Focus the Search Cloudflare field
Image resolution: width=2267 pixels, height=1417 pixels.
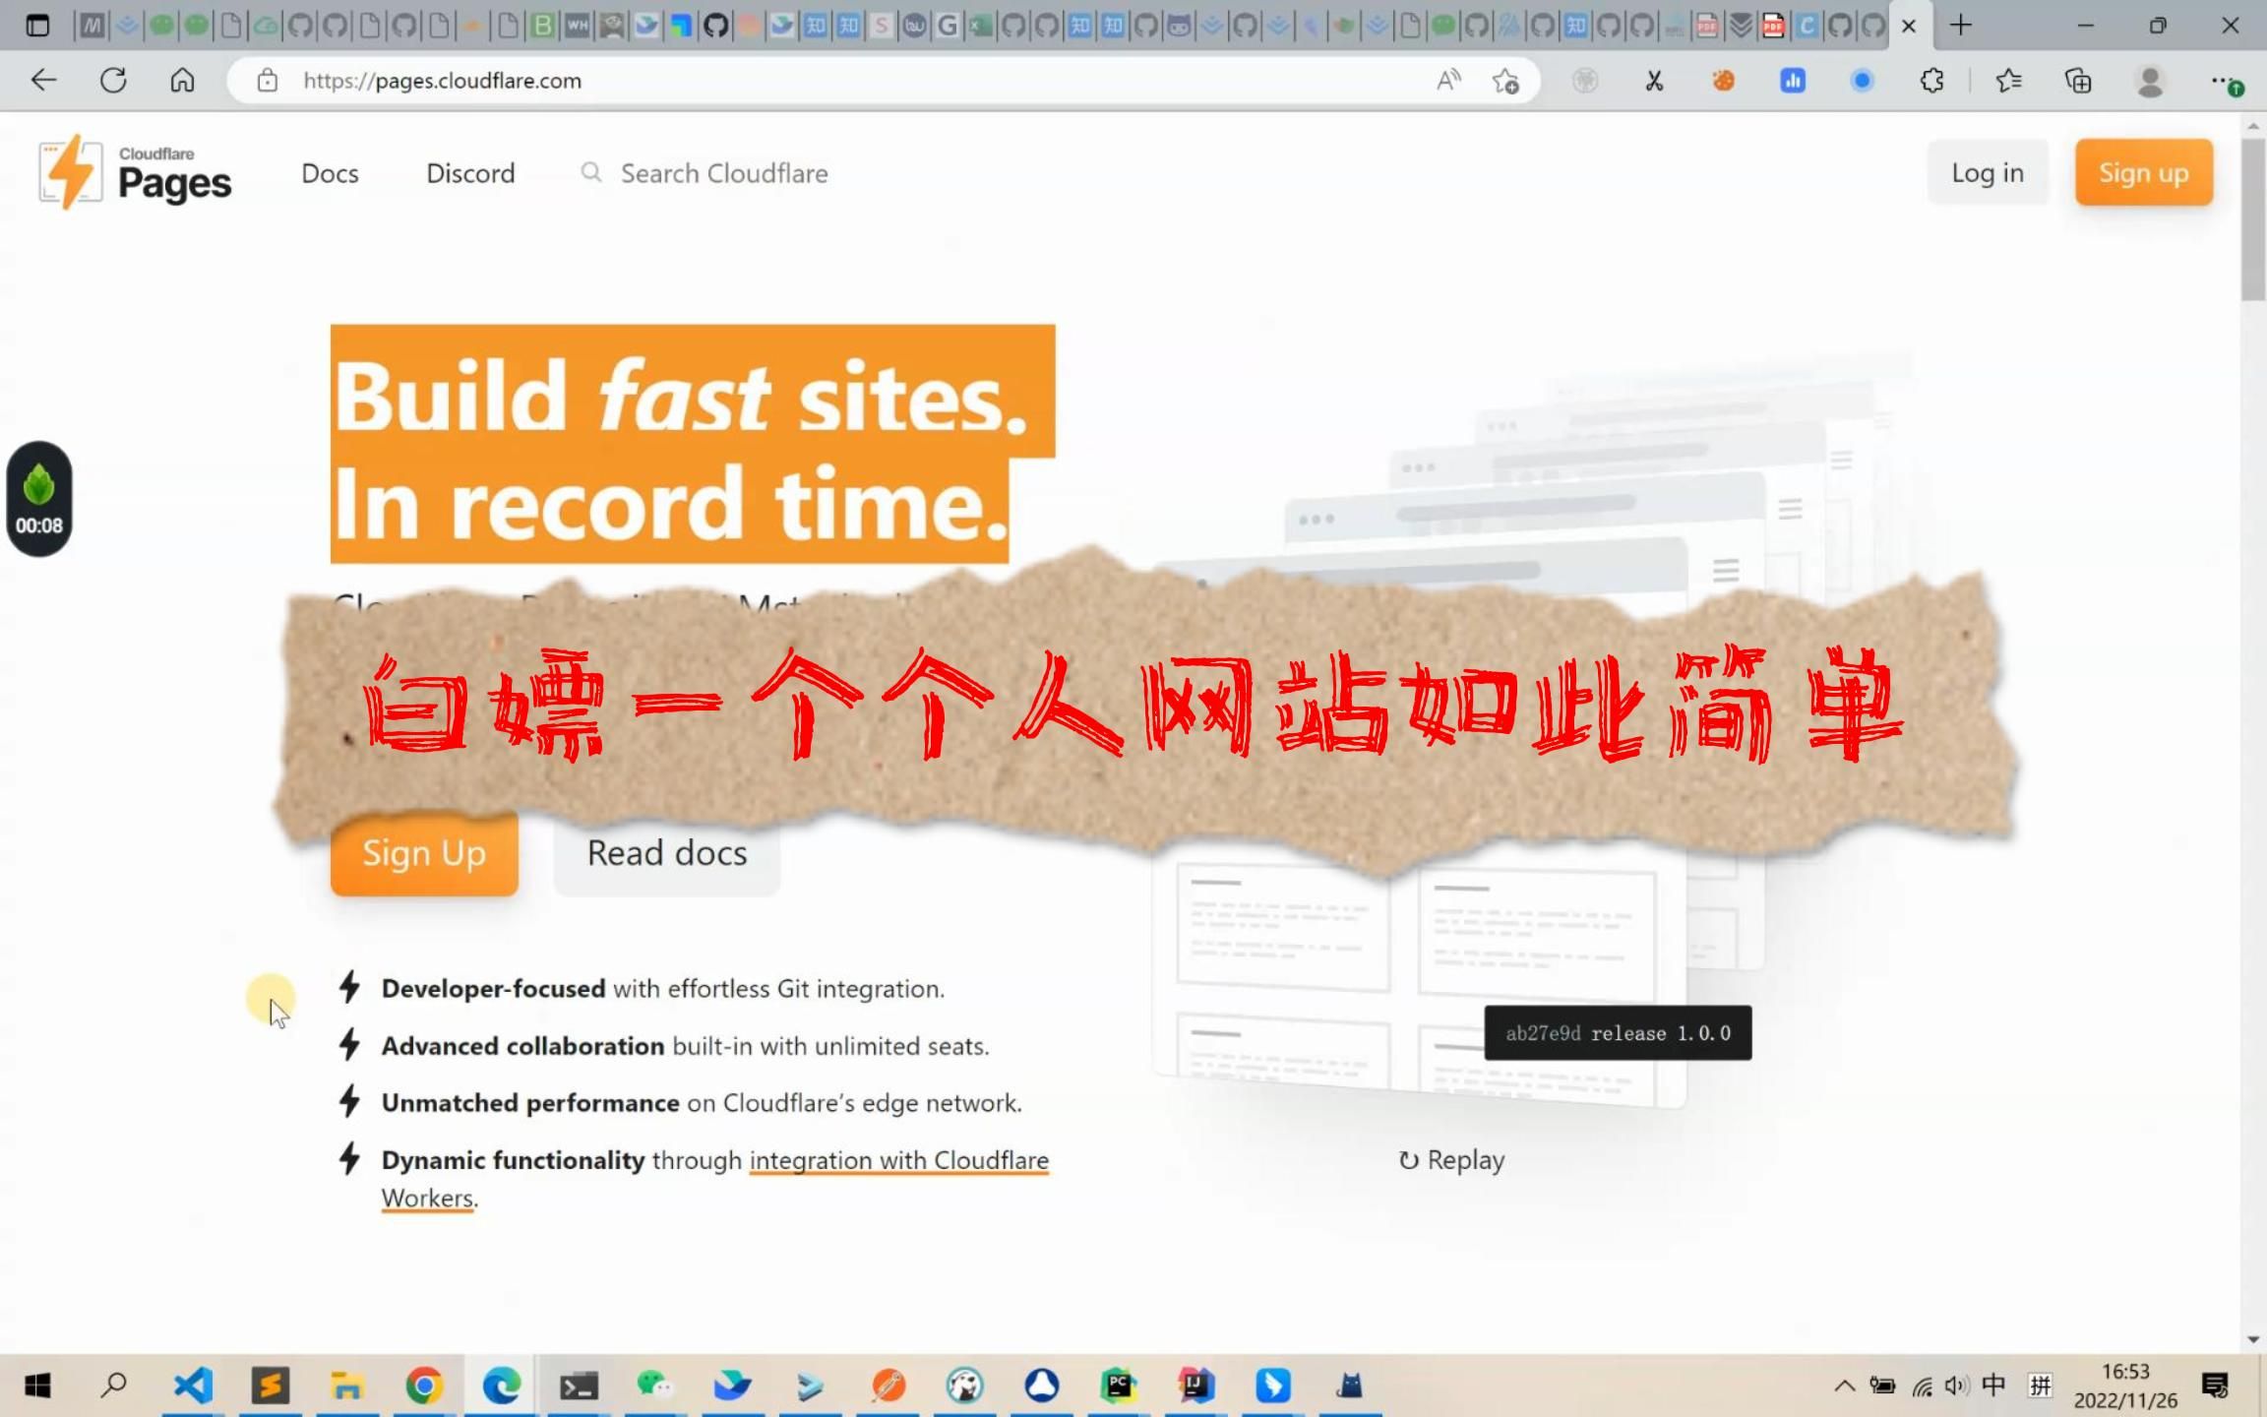[x=724, y=173]
